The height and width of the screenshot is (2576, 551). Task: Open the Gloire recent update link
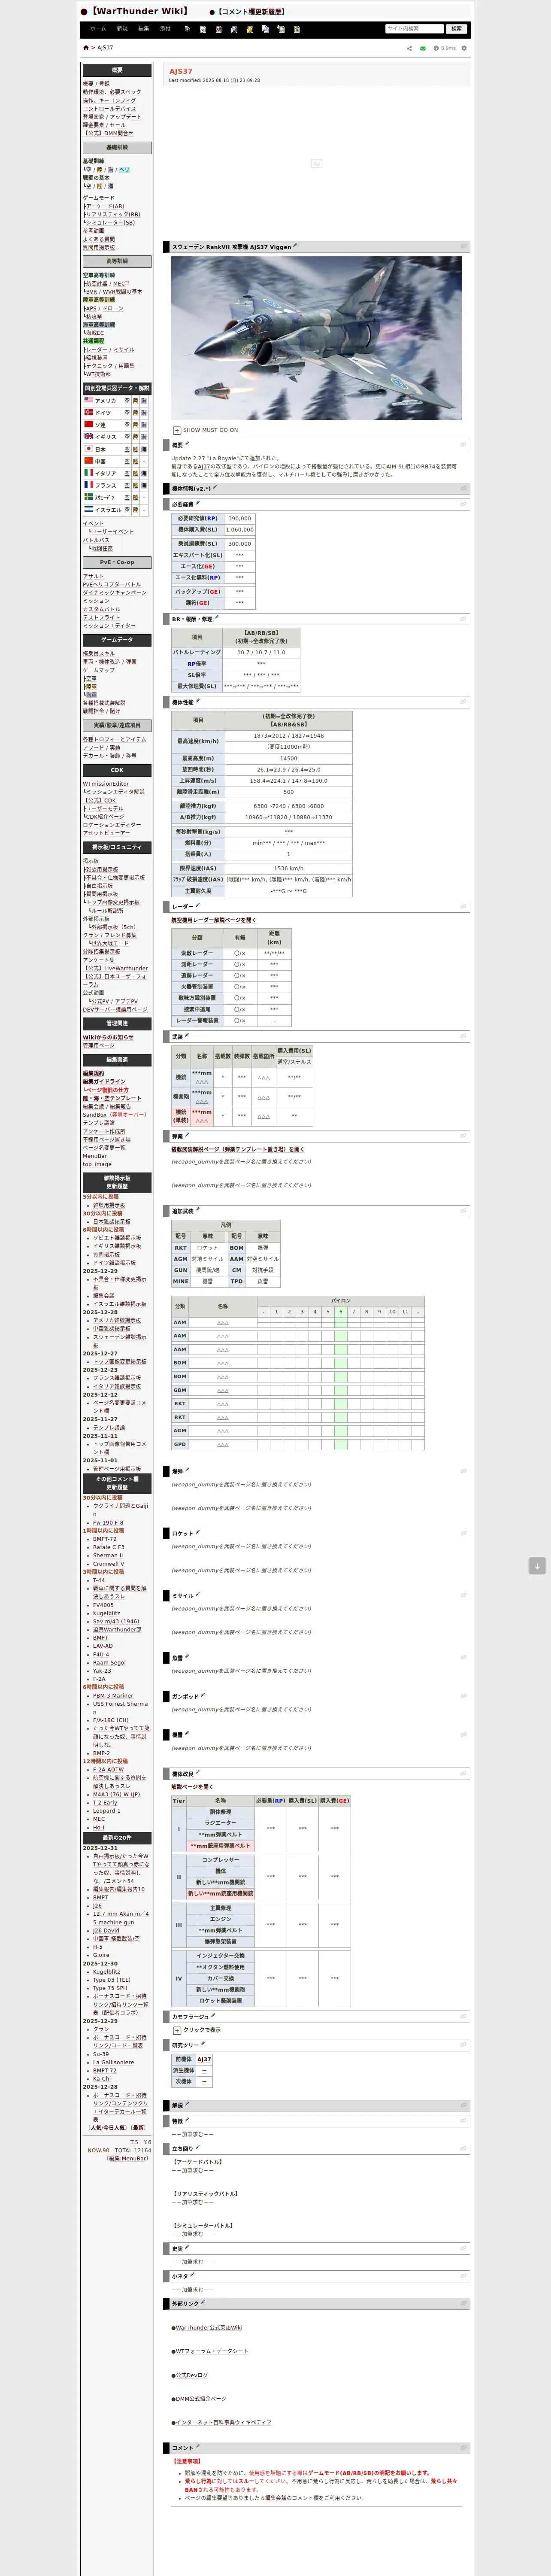point(101,1955)
